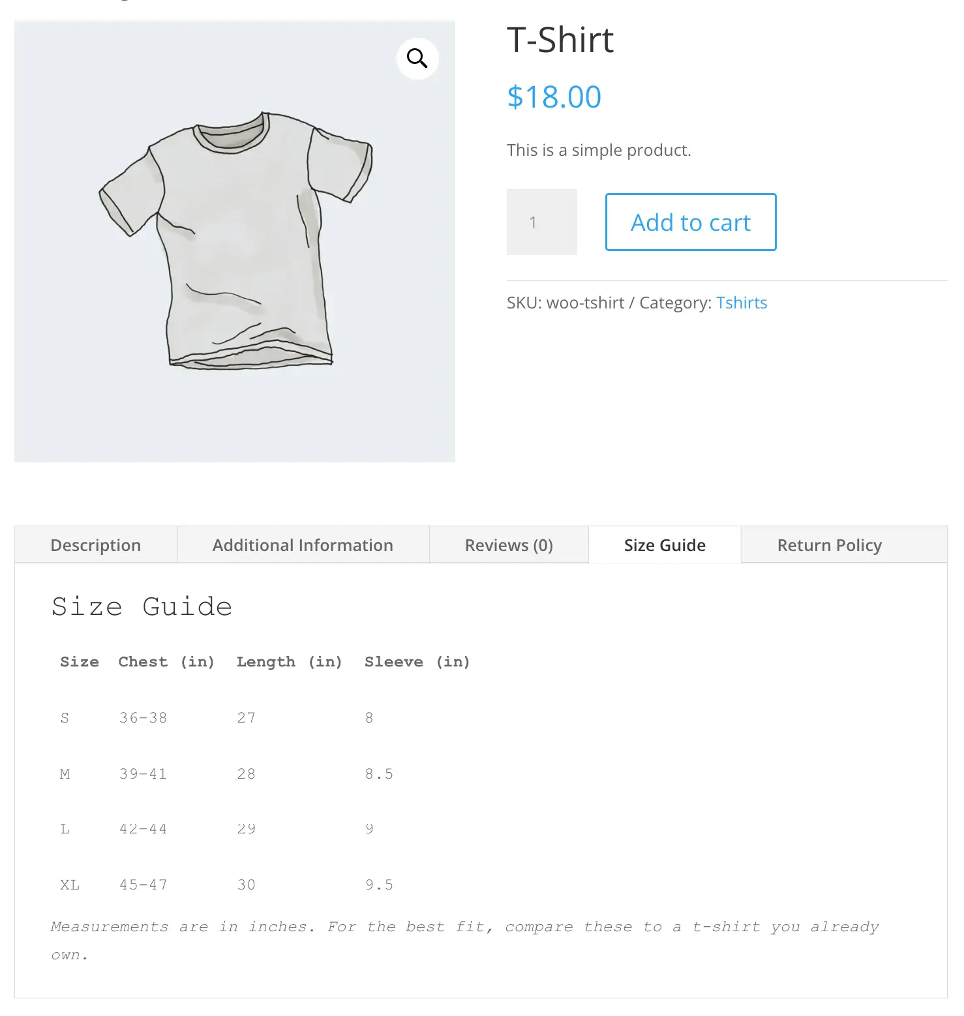The height and width of the screenshot is (1016, 964).
Task: Switch to the Return Policy tab
Action: (x=830, y=545)
